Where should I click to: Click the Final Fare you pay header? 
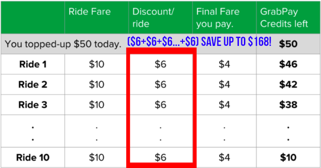[x=218, y=17]
